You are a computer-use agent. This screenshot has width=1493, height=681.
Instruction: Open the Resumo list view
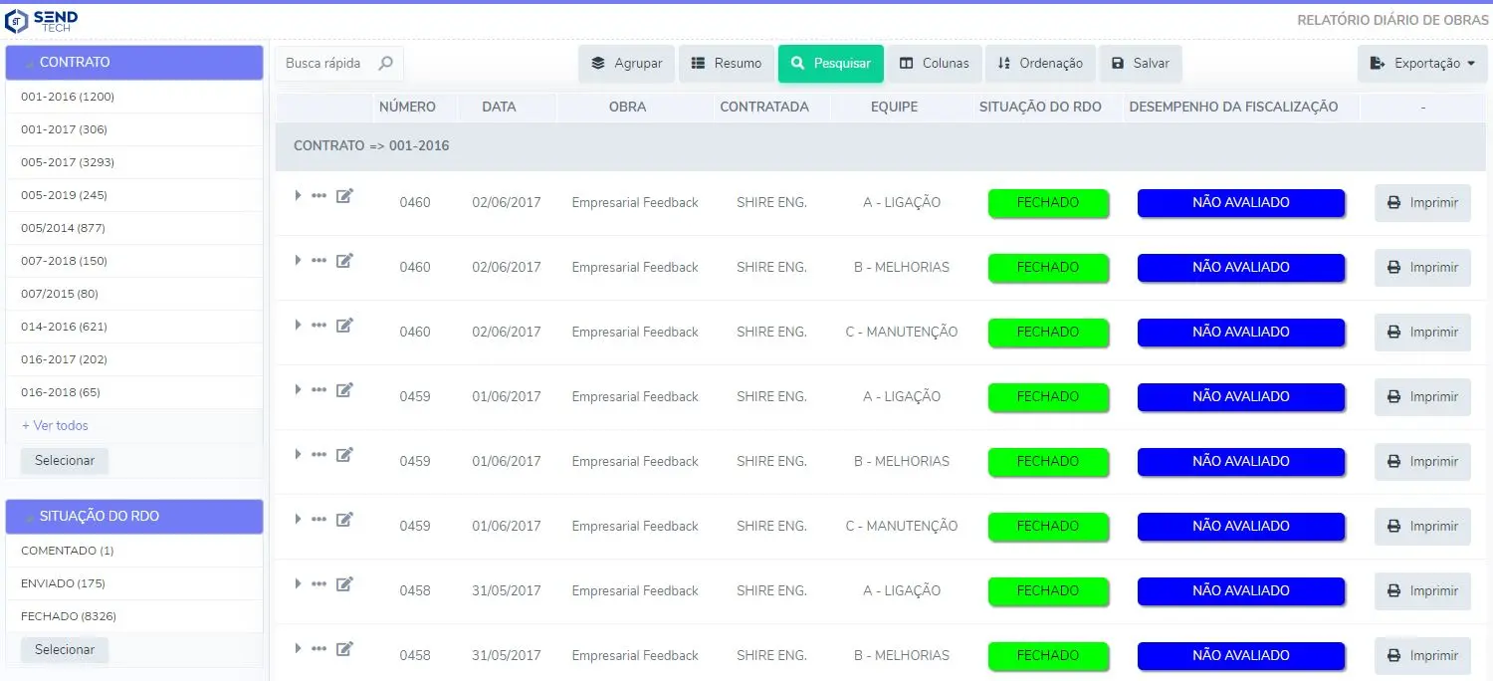point(727,63)
